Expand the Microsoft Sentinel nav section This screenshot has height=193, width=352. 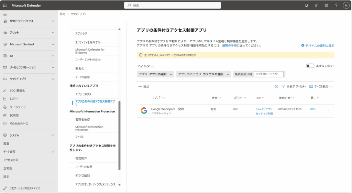[27, 44]
